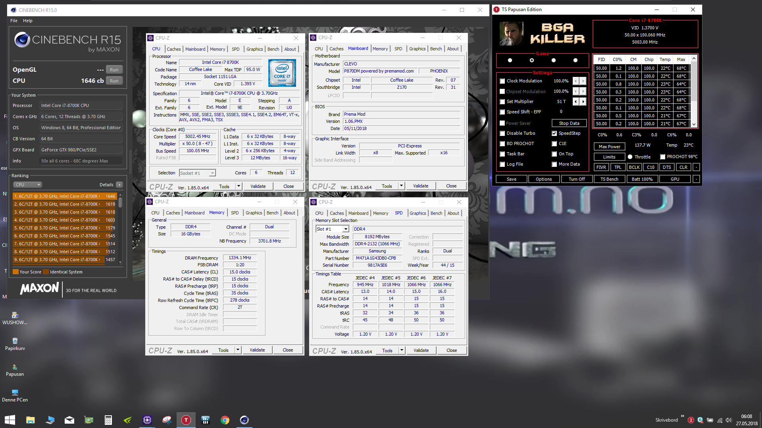The height and width of the screenshot is (428, 762).
Task: Launch TS Bench in ThrottleStop
Action: click(x=609, y=179)
